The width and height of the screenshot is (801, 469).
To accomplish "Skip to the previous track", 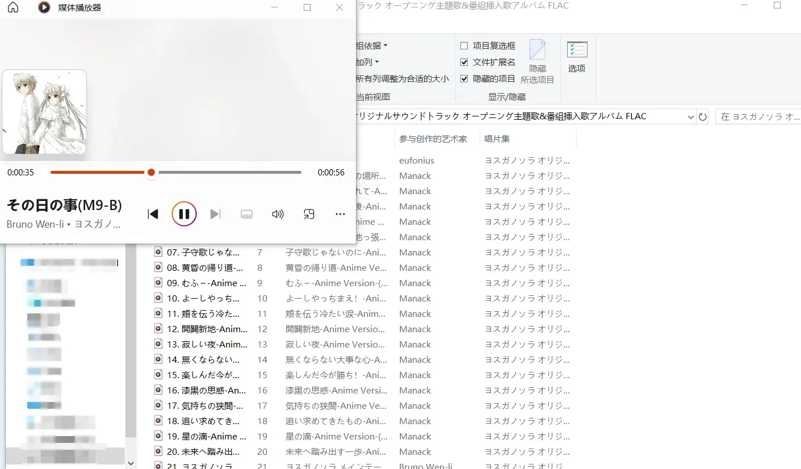I will tap(153, 214).
